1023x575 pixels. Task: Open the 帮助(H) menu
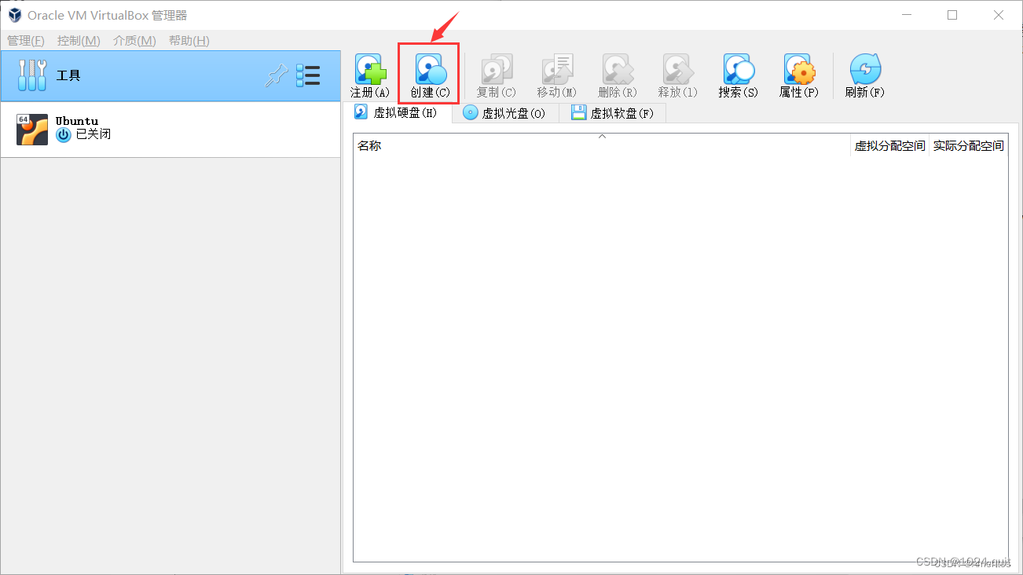coord(189,41)
